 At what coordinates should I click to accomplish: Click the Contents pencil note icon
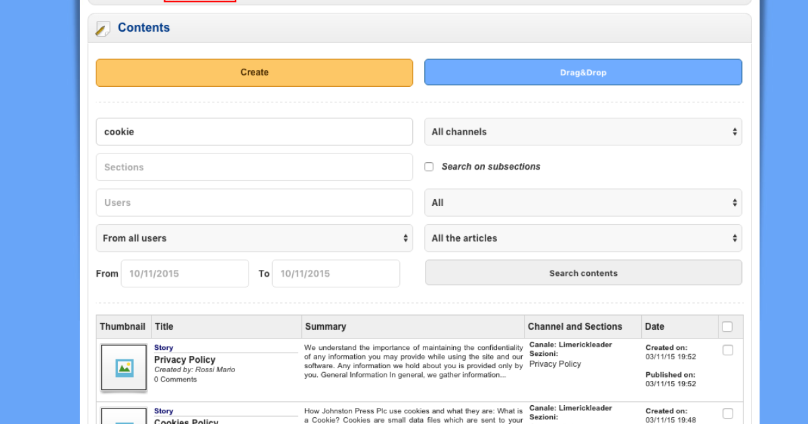tap(103, 28)
